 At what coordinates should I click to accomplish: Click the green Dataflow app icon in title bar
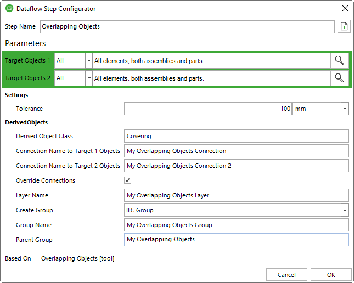(9, 9)
